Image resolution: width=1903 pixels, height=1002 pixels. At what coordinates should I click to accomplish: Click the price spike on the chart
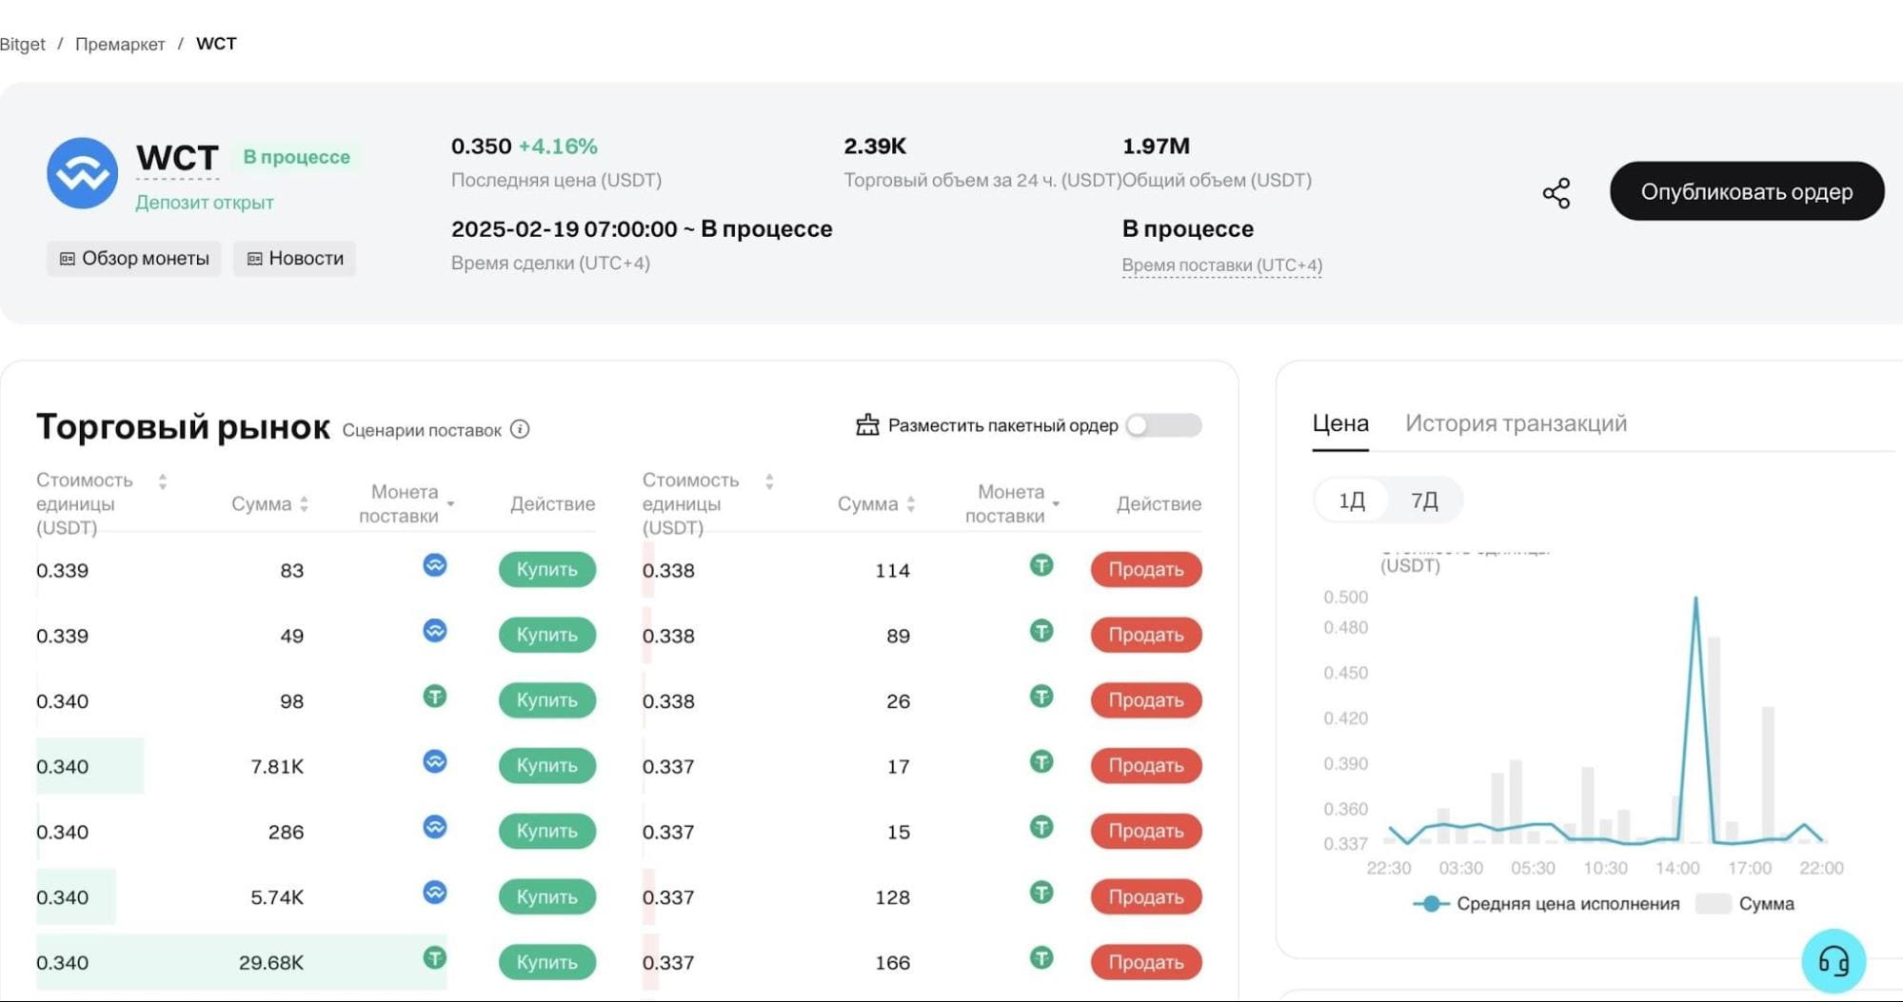point(1695,599)
